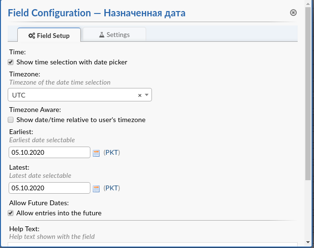
Task: Click the PKT link next to Latest date
Action: 112,188
